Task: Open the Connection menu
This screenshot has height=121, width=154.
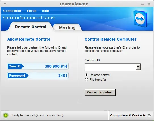Action: (12, 11)
